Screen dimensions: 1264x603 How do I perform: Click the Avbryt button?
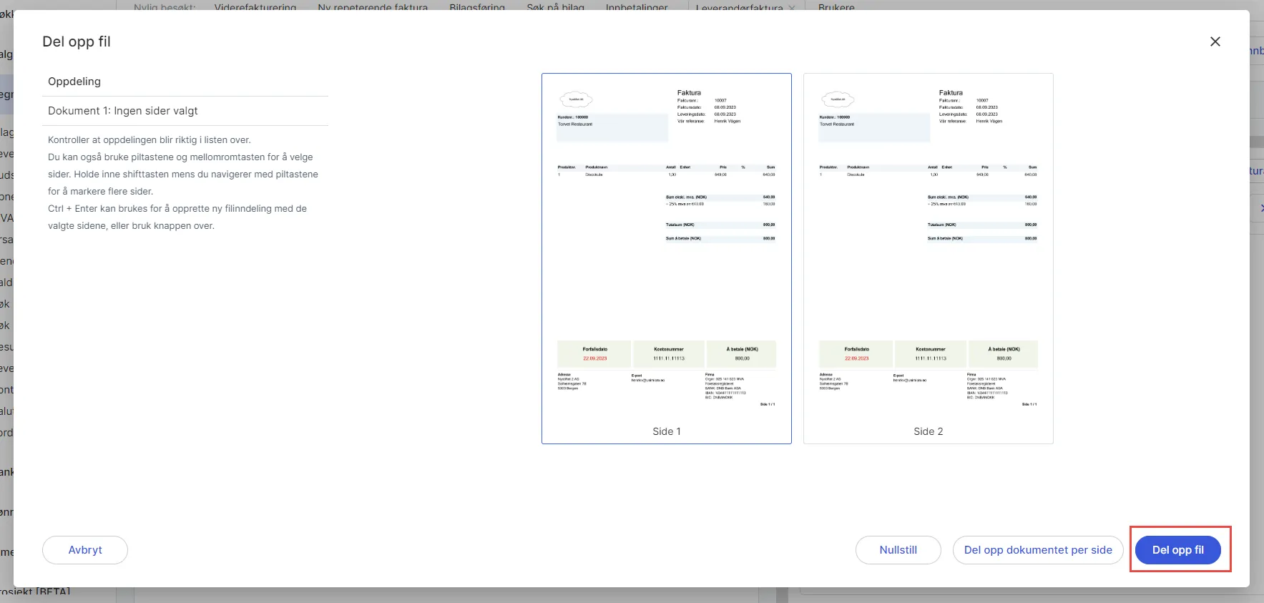[x=85, y=550]
